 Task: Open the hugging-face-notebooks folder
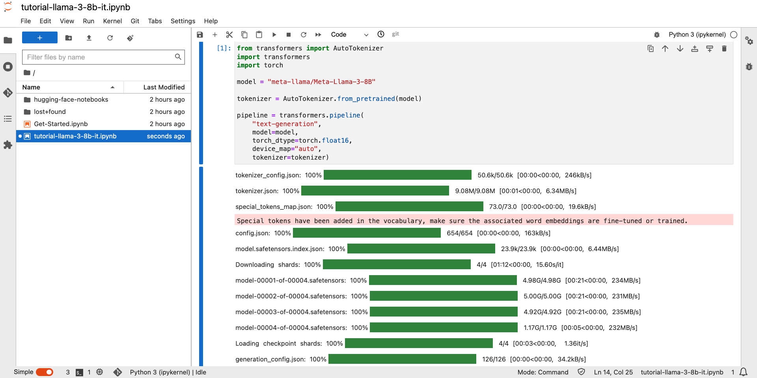tap(104, 99)
